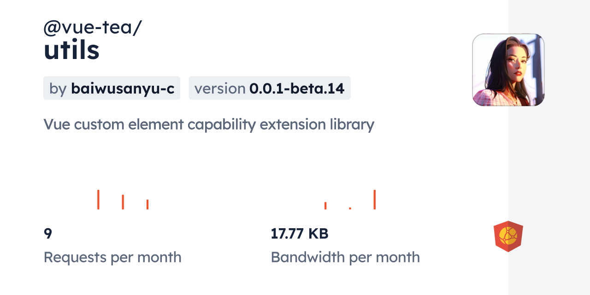Image resolution: width=590 pixels, height=295 pixels.
Task: Click the version 0.0.1-beta.14 badge
Action: coord(270,88)
